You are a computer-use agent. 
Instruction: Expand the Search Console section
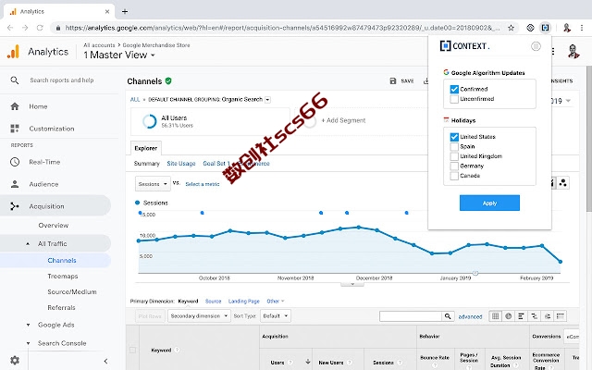28,343
